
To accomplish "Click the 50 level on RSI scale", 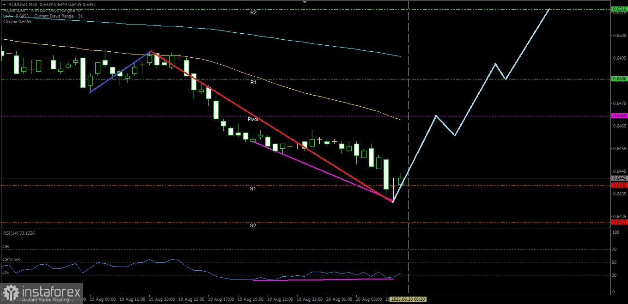I will (x=615, y=262).
